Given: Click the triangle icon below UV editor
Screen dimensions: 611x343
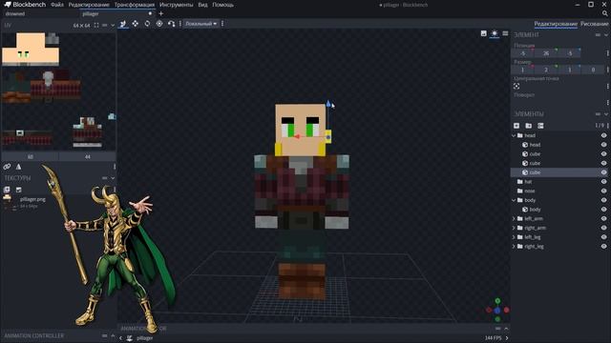Looking at the screenshot, I should 18,167.
